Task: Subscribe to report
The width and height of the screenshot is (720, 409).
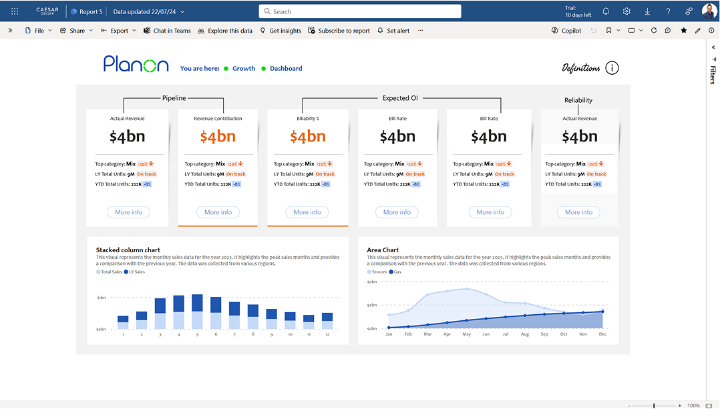Action: pos(344,31)
